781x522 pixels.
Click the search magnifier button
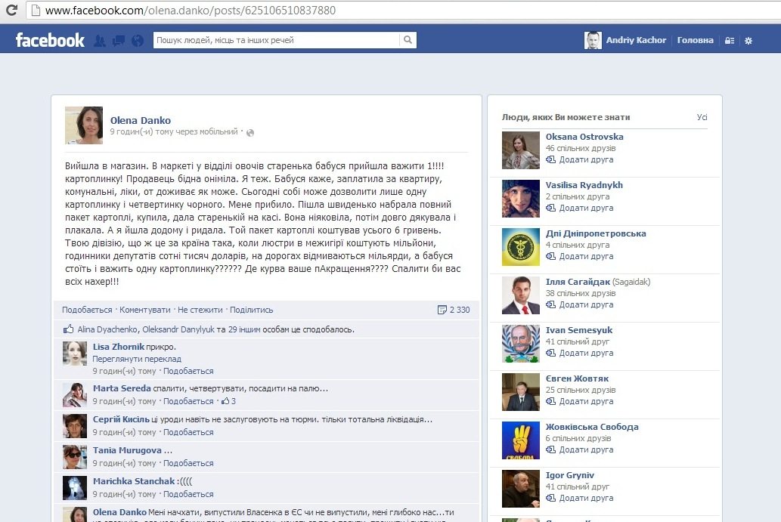[408, 40]
